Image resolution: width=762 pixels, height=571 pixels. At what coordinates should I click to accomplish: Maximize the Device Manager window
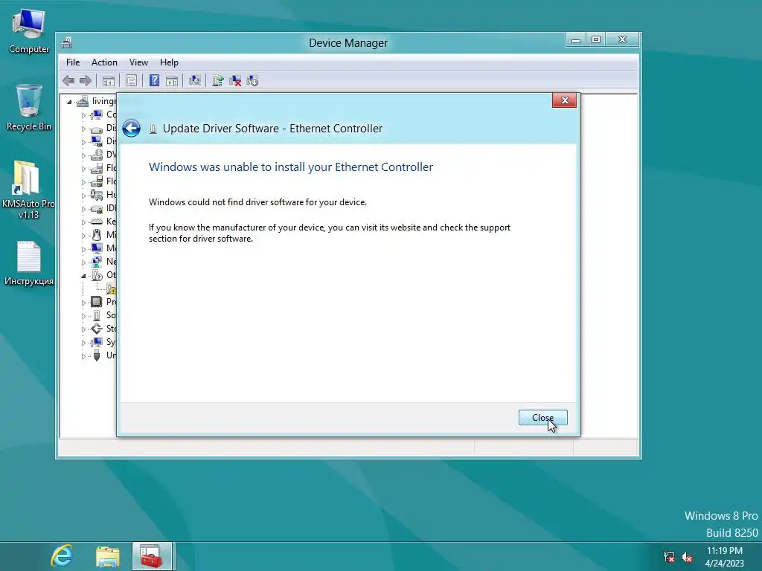(596, 40)
